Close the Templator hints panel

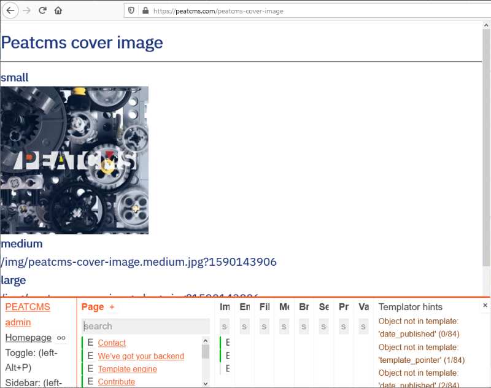click(x=485, y=305)
